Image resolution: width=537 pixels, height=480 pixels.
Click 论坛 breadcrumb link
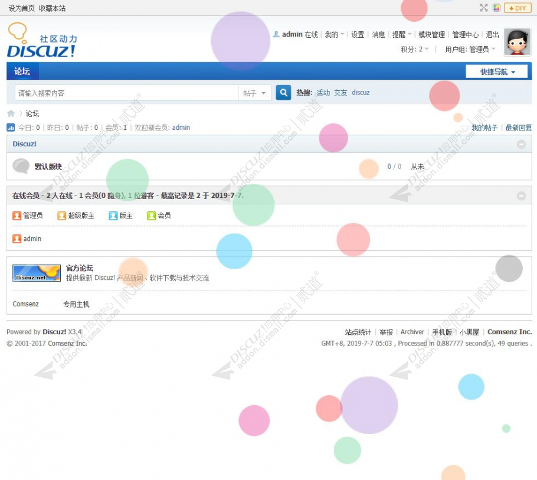(32, 113)
